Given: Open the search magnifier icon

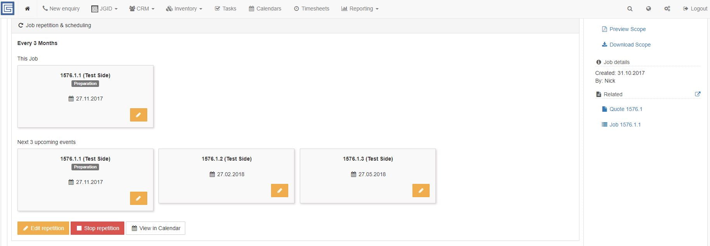Looking at the screenshot, I should pyautogui.click(x=630, y=9).
